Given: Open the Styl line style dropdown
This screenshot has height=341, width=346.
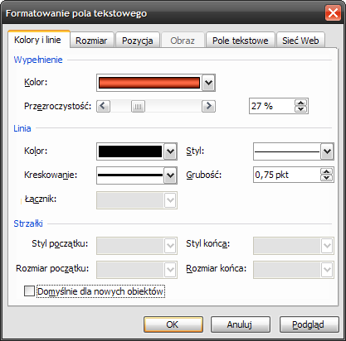Looking at the screenshot, I should click(327, 151).
